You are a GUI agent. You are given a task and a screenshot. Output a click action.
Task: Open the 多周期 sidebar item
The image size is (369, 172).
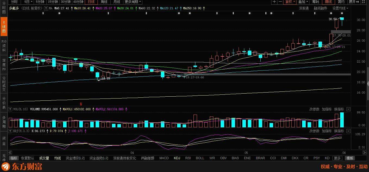4,121
